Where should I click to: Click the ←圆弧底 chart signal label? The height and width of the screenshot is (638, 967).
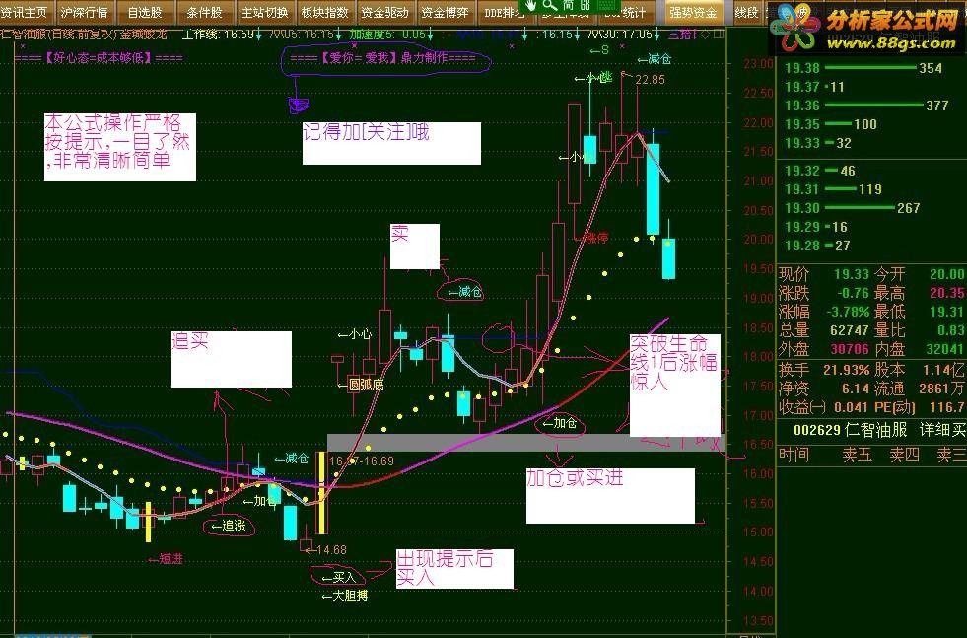tap(361, 385)
